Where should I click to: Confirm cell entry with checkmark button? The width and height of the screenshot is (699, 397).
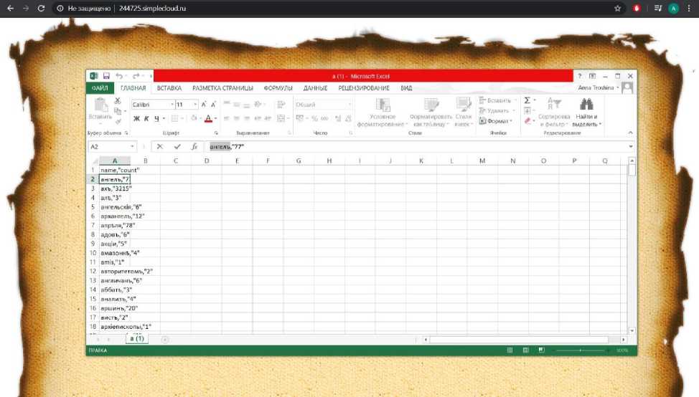point(177,146)
